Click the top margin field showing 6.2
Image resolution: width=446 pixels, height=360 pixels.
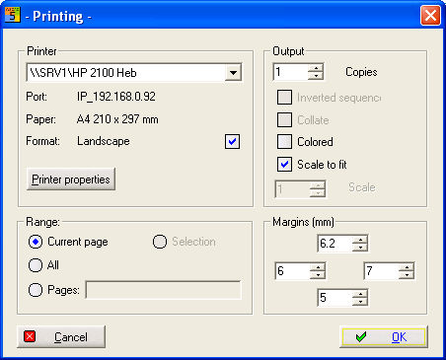[x=334, y=244]
